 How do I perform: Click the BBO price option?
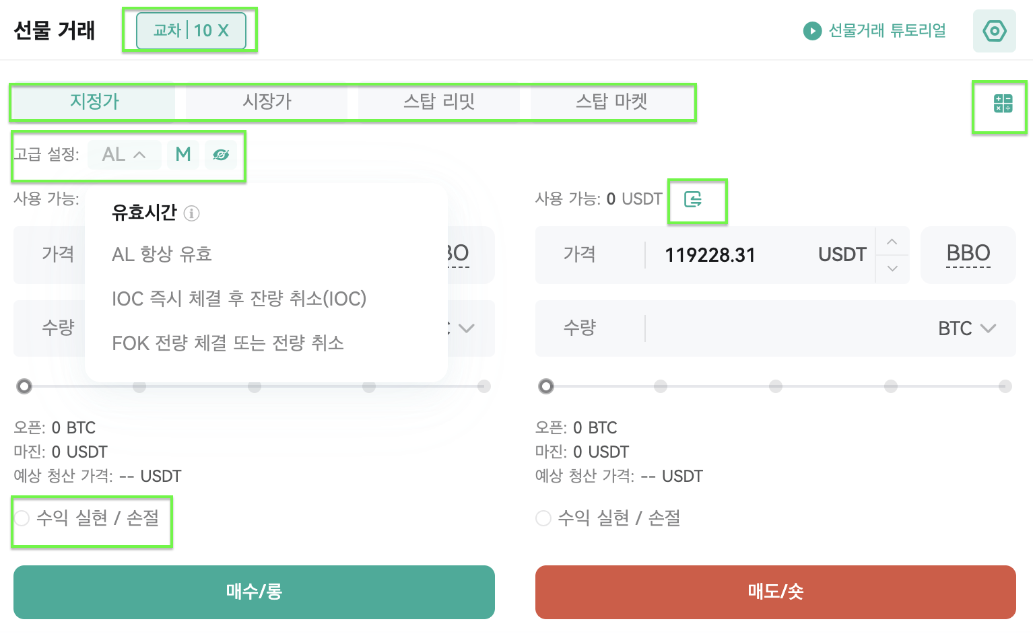968,254
